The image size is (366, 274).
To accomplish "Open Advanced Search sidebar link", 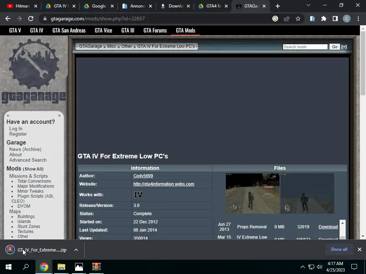I will click(28, 160).
